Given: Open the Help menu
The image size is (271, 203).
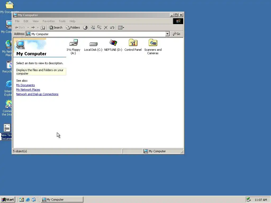Looking at the screenshot, I should [72, 21].
